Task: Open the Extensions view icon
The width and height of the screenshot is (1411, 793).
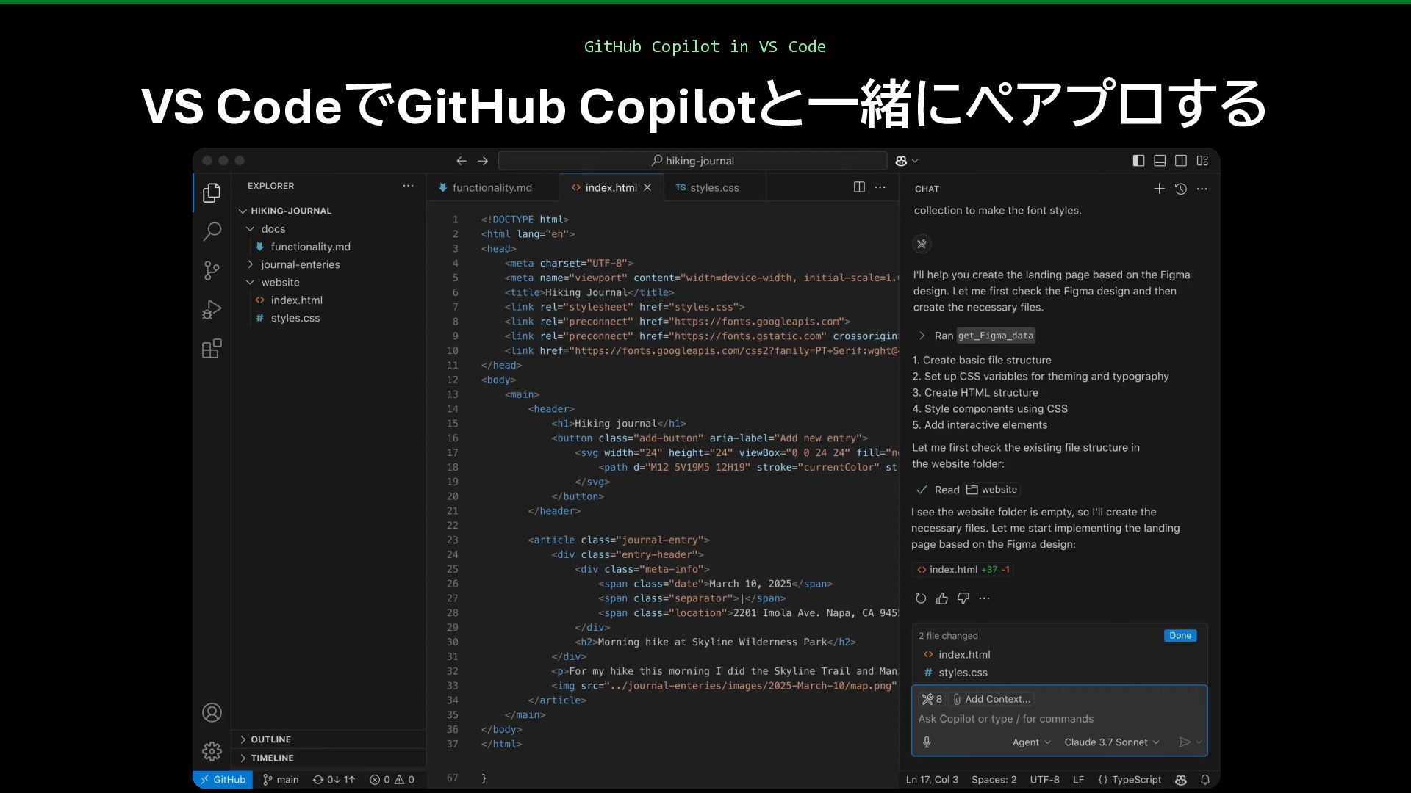Action: point(212,348)
